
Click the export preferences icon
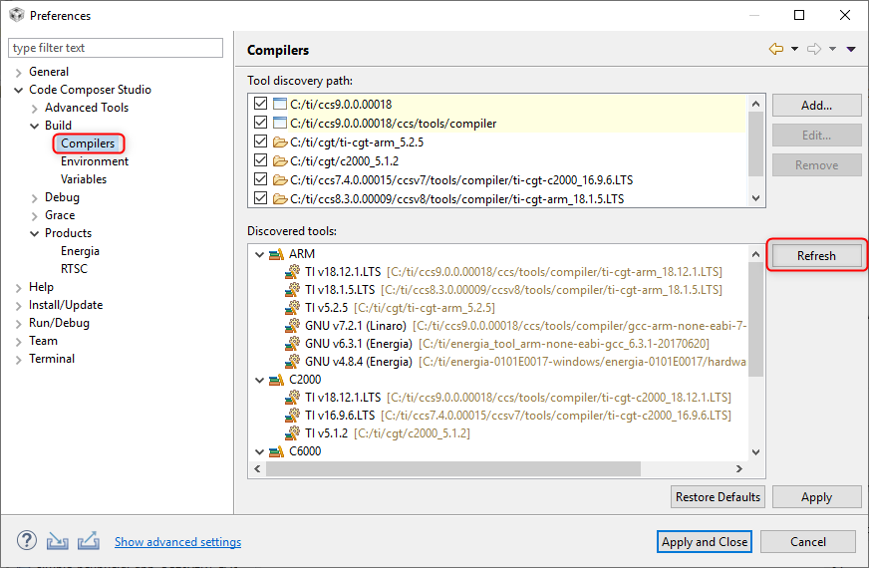[89, 540]
